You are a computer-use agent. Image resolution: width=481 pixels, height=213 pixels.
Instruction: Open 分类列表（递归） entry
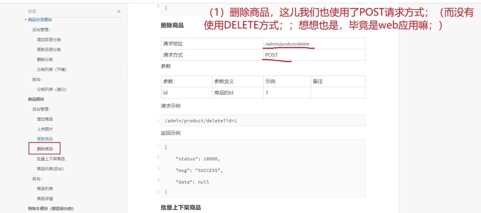(52, 89)
